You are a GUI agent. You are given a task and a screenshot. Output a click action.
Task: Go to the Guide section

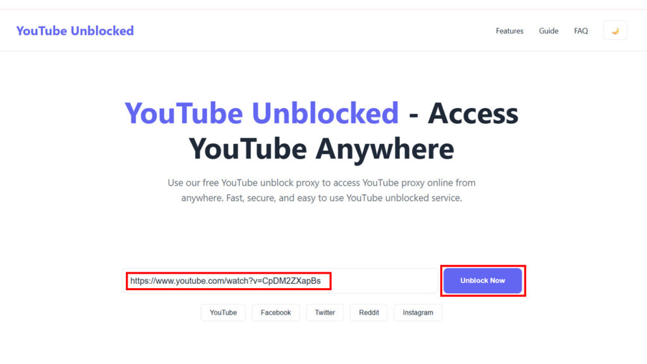click(548, 31)
